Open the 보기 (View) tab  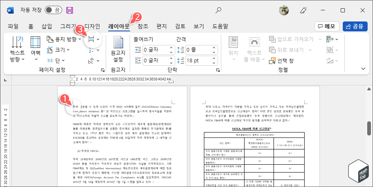[199, 26]
